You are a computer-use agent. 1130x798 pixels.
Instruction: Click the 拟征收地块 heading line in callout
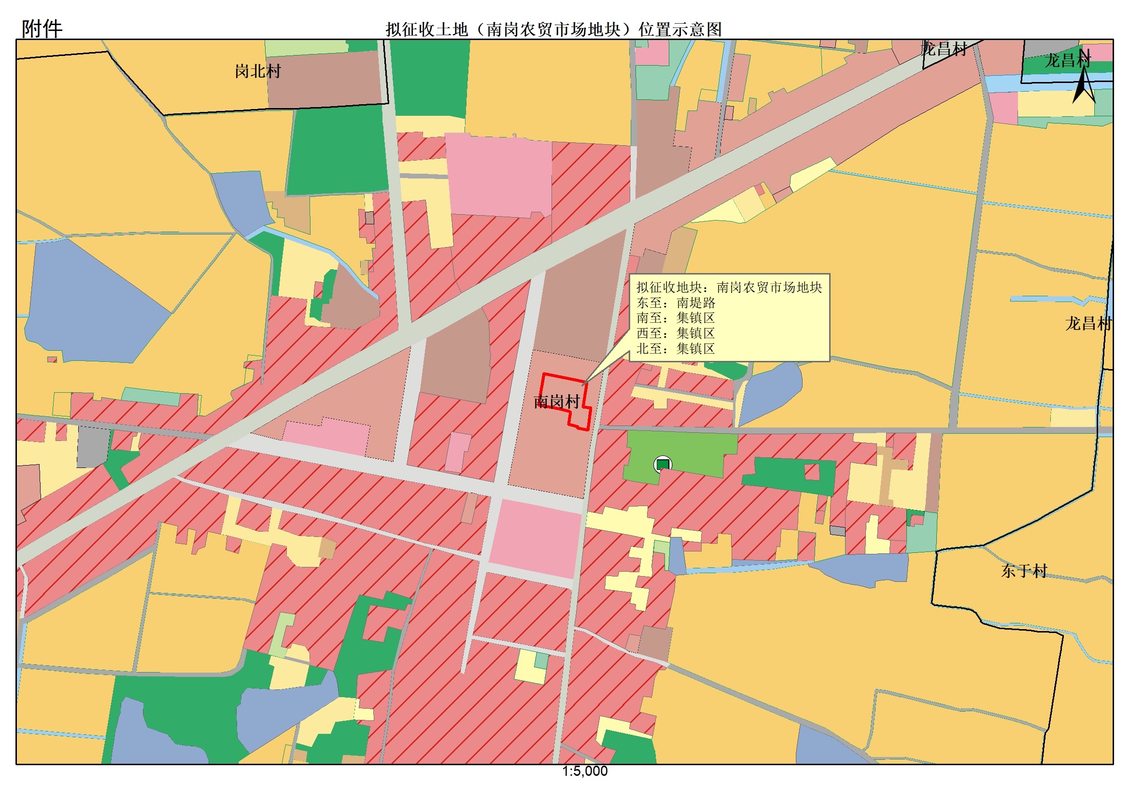729,288
